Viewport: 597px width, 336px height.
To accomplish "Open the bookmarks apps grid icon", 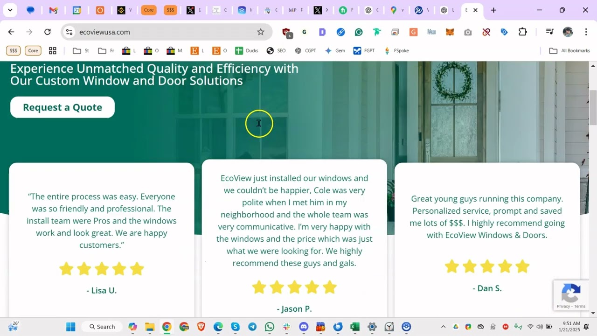I will [53, 50].
